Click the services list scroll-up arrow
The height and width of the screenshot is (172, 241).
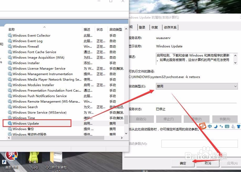click(126, 29)
